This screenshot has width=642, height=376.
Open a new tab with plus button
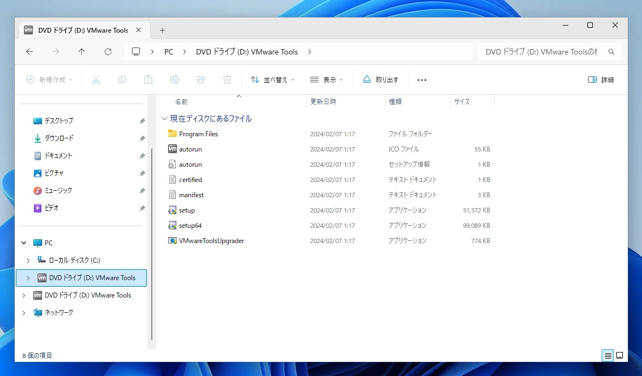tap(163, 31)
